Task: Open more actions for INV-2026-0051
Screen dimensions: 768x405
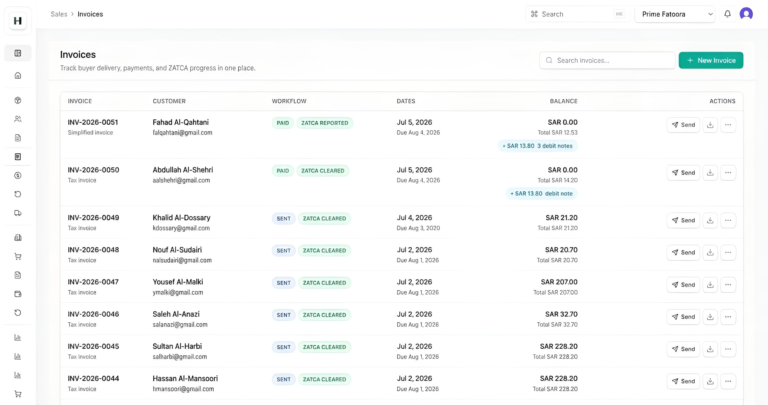Action: [x=728, y=125]
